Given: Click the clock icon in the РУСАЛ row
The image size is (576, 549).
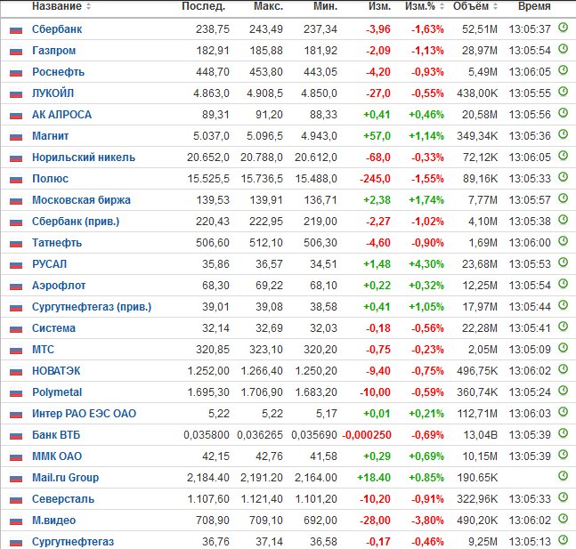Looking at the screenshot, I should [563, 262].
